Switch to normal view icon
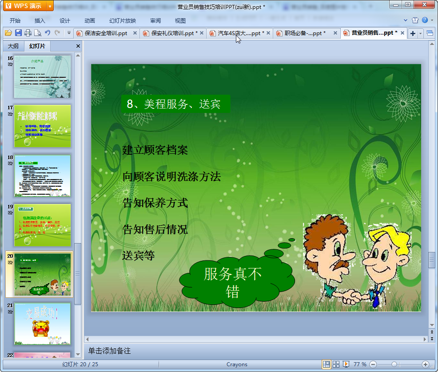Viewport: 438px width, 372px height. (326, 364)
